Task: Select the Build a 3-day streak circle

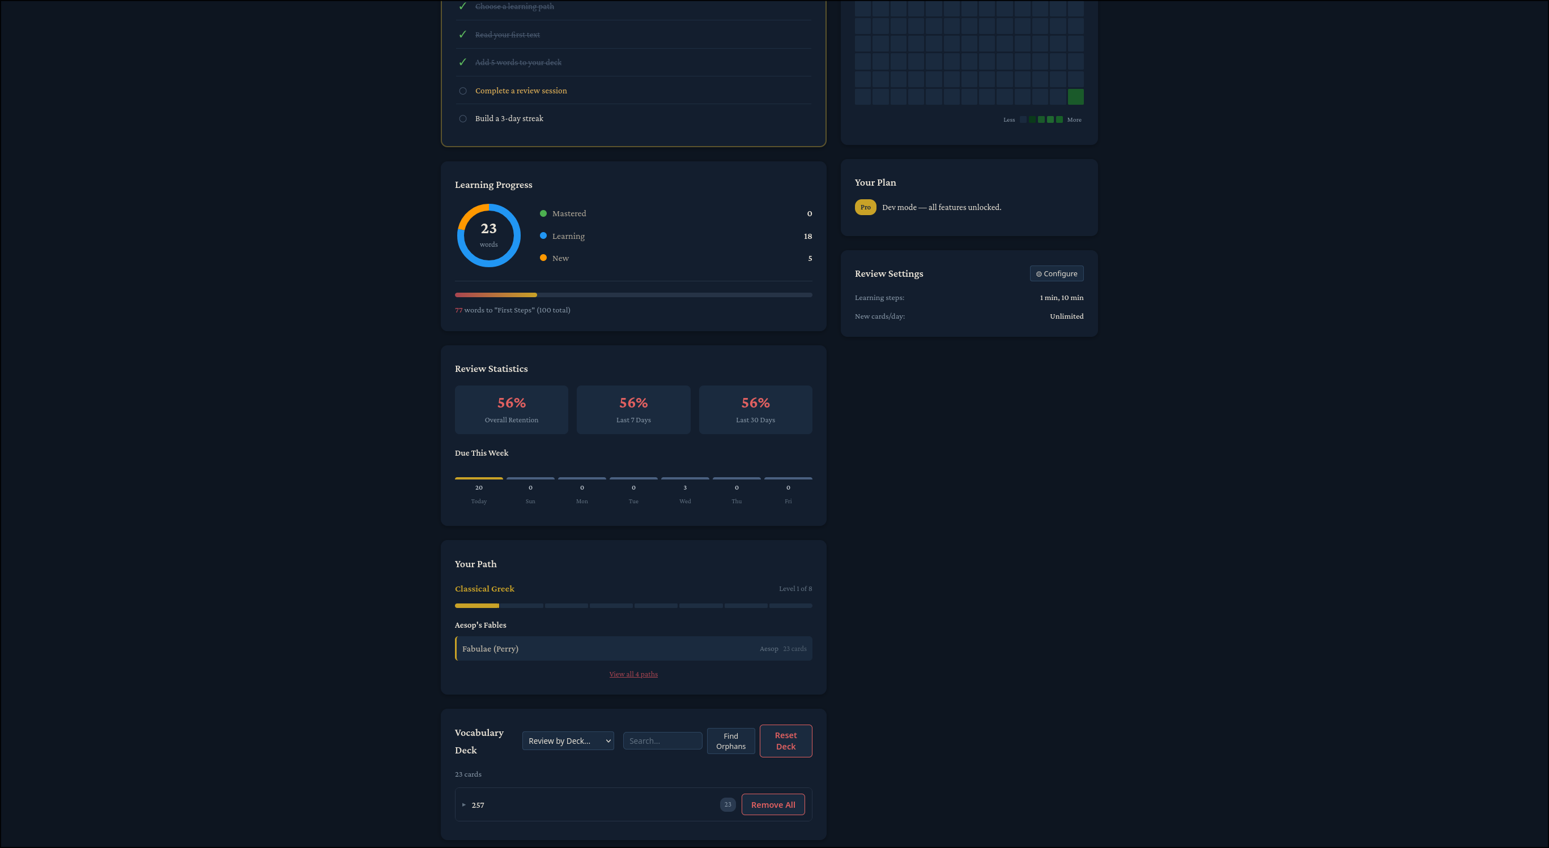Action: click(462, 118)
